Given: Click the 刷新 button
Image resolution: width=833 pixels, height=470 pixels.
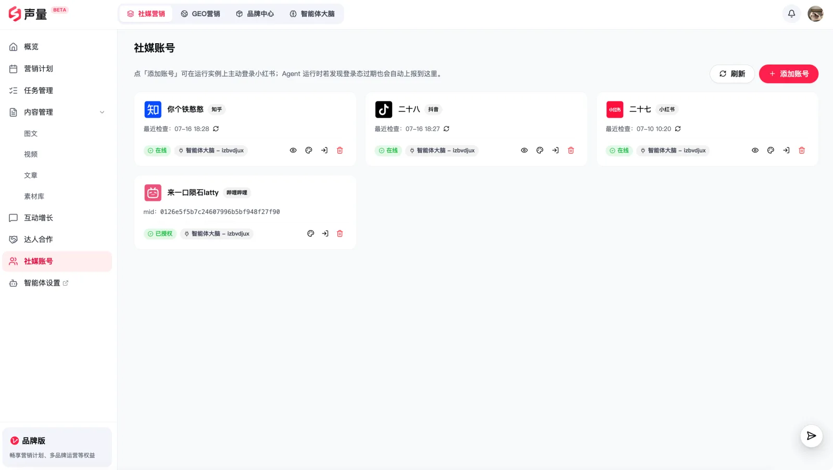Looking at the screenshot, I should click(732, 74).
